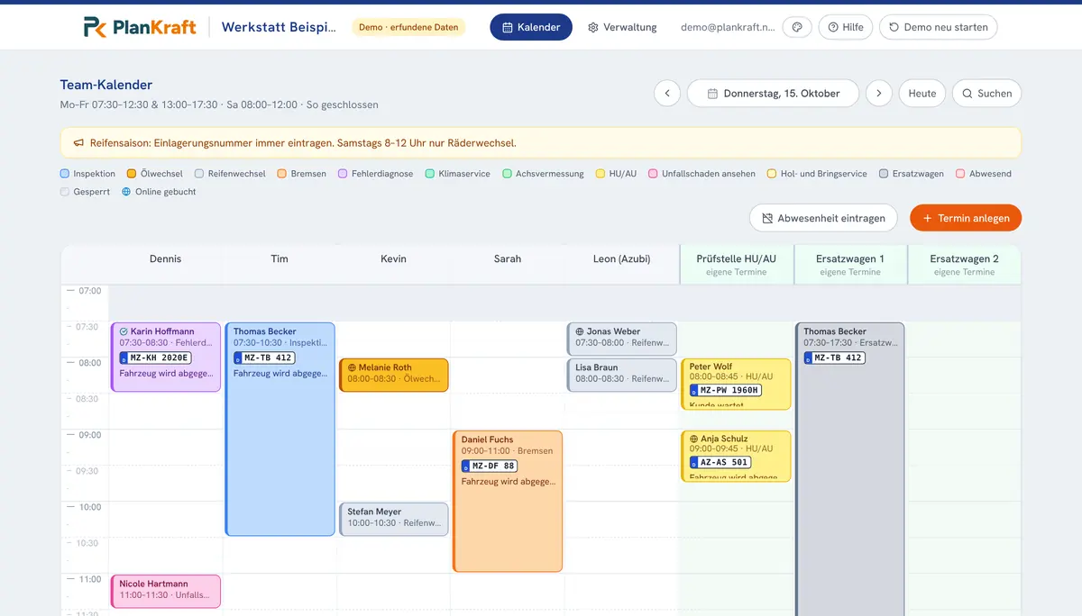The height and width of the screenshot is (616, 1082).
Task: Go to the previous day
Action: [x=667, y=93]
